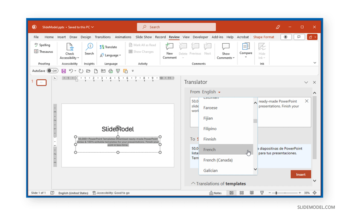Click zoom in plus button
The width and height of the screenshot is (349, 216).
pos(300,193)
